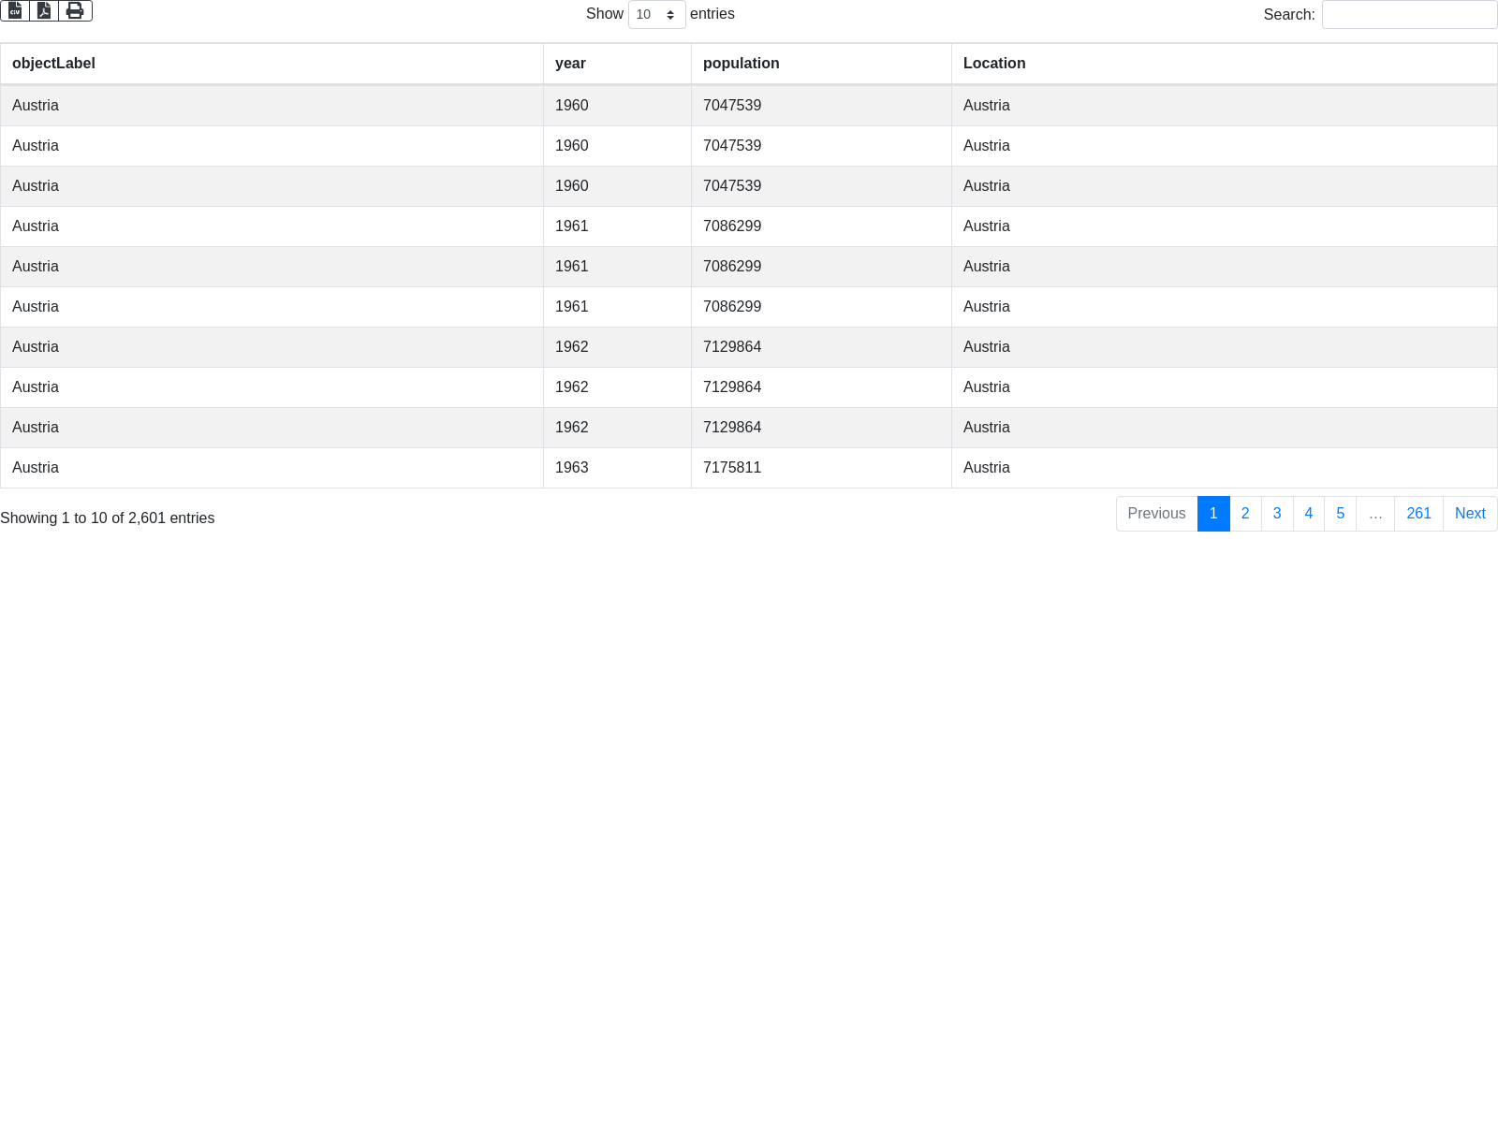Jump to last page 261

click(1418, 514)
